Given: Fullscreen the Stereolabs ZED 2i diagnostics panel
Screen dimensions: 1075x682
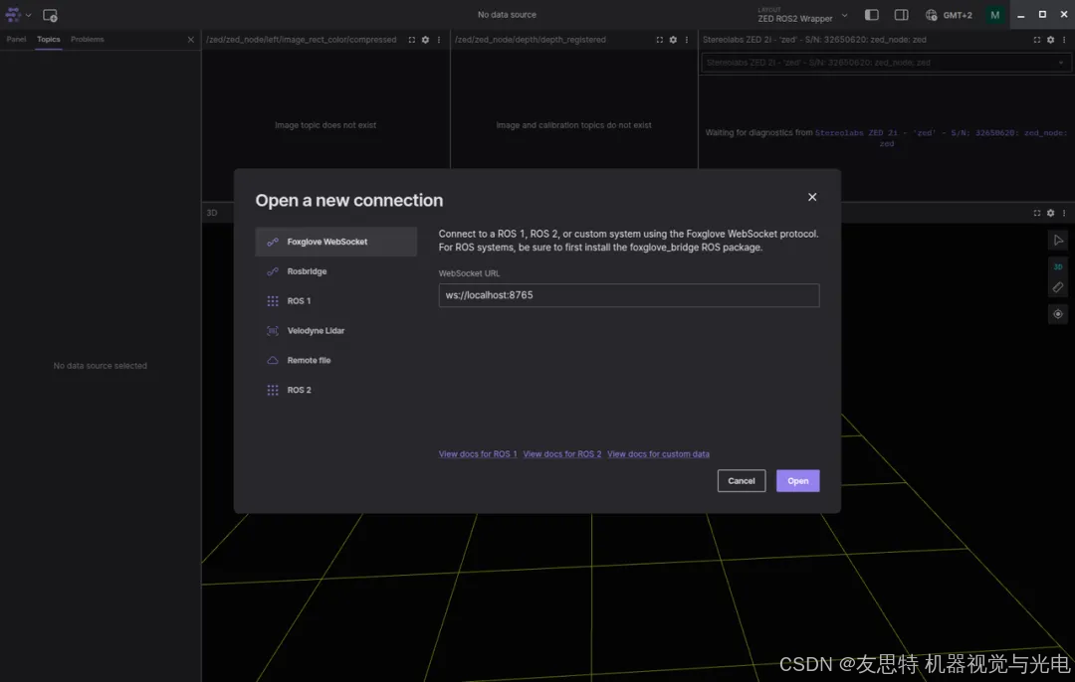Looking at the screenshot, I should (x=1036, y=40).
